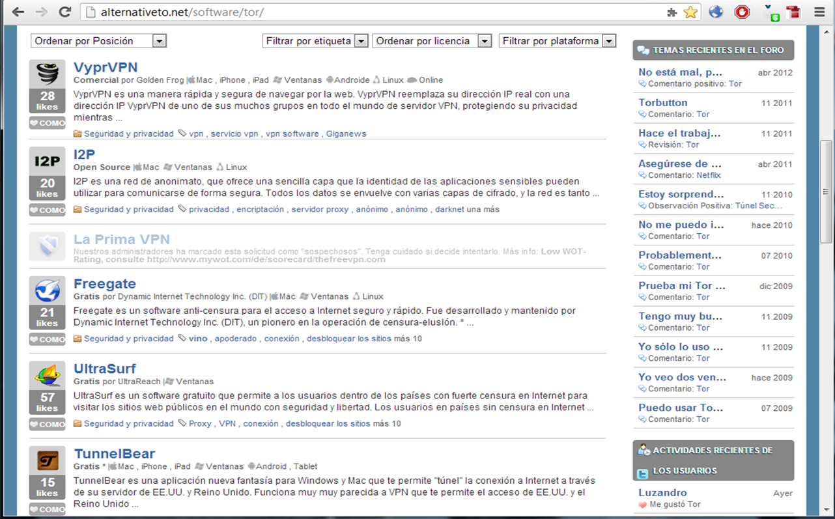The height and width of the screenshot is (519, 835).
Task: Click the puzzle piece icon in address bar
Action: [672, 12]
